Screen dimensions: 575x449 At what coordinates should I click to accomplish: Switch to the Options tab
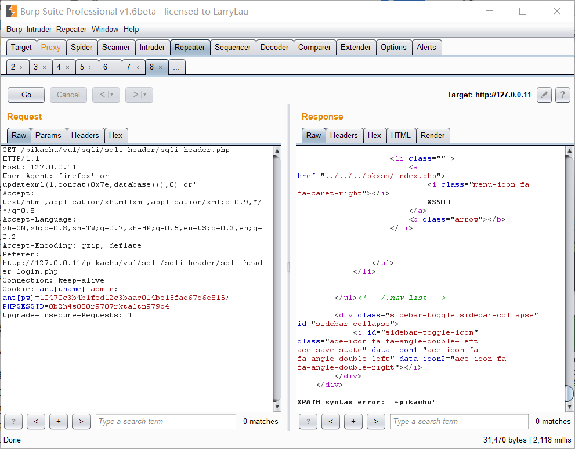coord(393,48)
